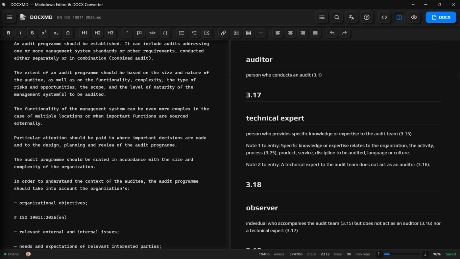Jump to top of document arrow

click(379, 254)
